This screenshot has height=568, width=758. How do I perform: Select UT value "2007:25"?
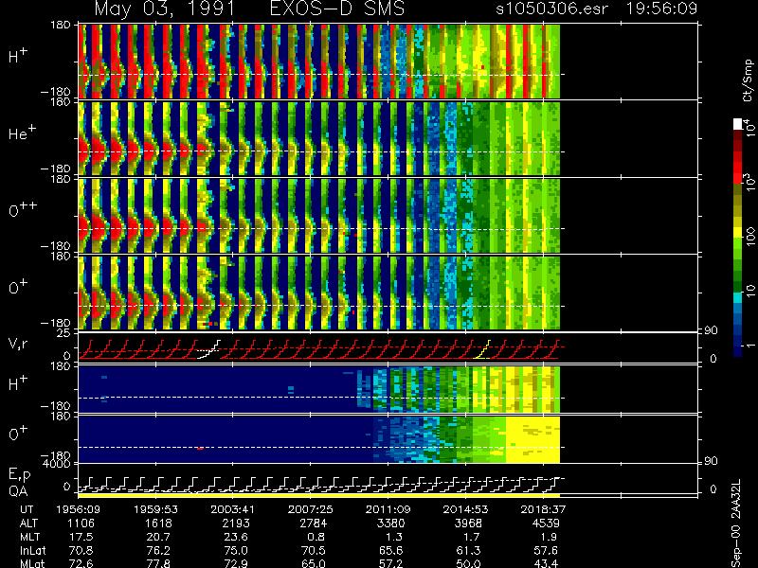pos(311,509)
